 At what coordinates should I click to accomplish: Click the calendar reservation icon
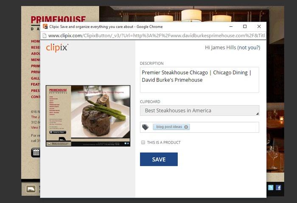click(x=36, y=153)
